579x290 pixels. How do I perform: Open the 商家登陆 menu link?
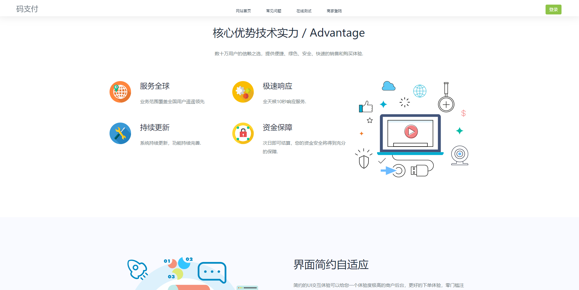(334, 11)
